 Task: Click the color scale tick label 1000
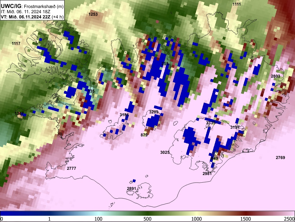pyautogui.click(x=196, y=219)
